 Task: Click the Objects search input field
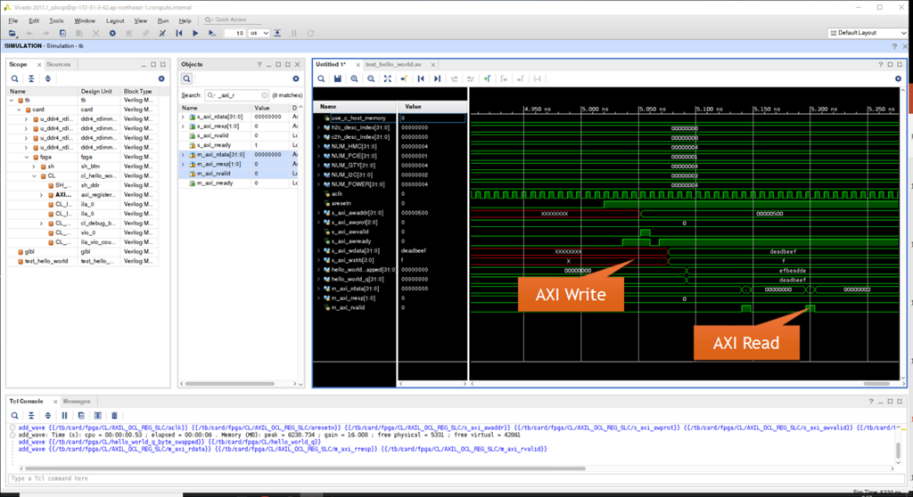point(236,95)
